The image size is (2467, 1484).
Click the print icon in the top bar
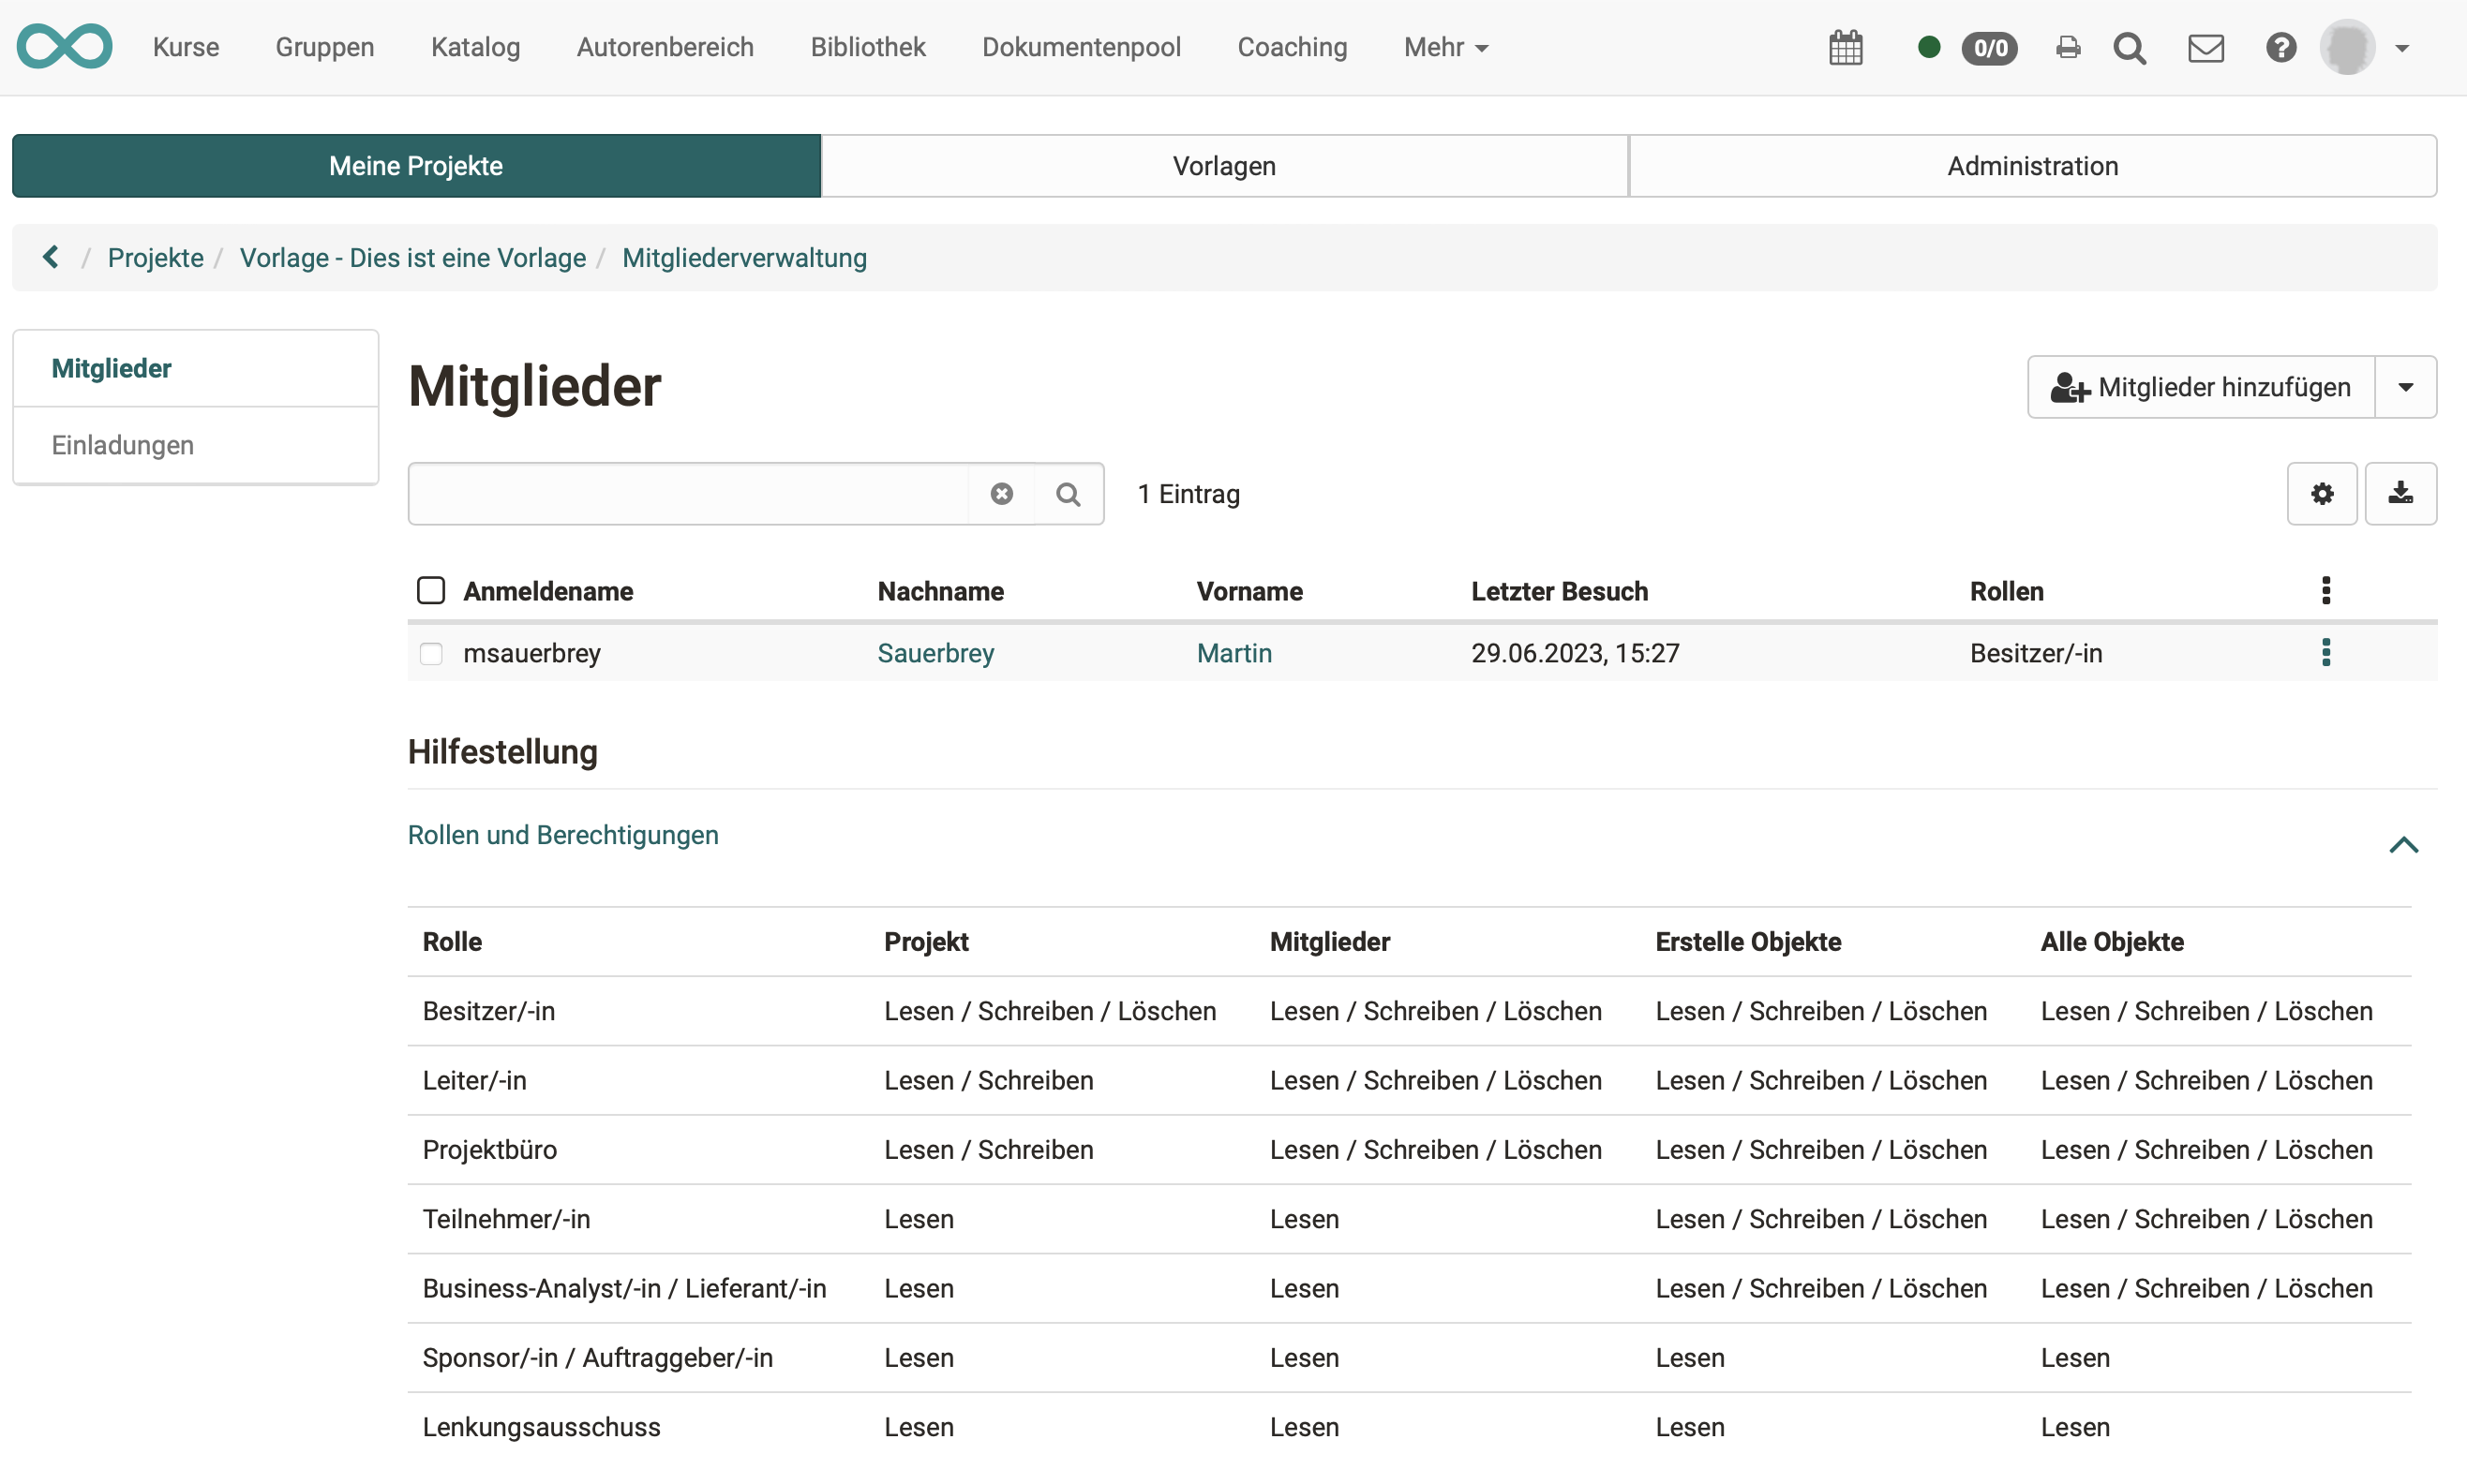pos(2067,47)
